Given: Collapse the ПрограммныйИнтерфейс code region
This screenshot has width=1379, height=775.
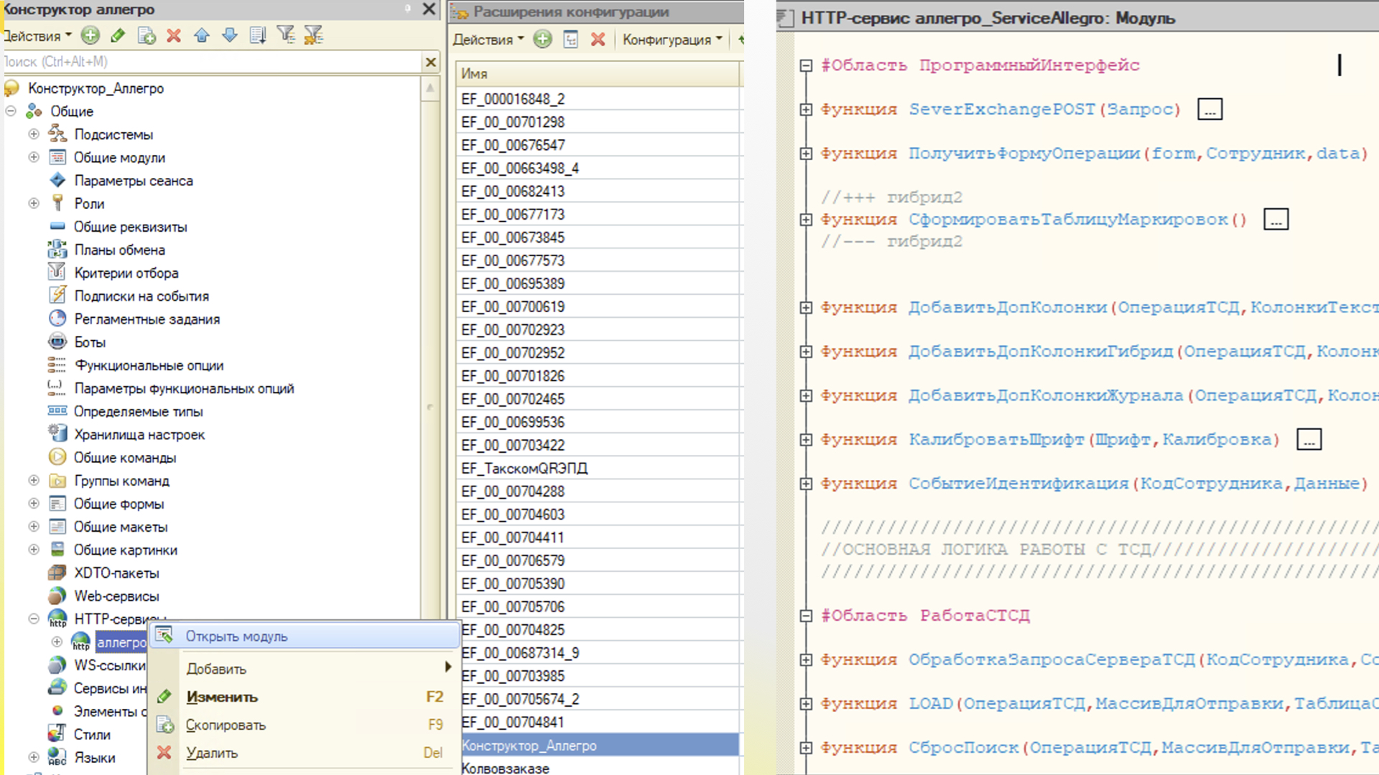Looking at the screenshot, I should (x=806, y=66).
